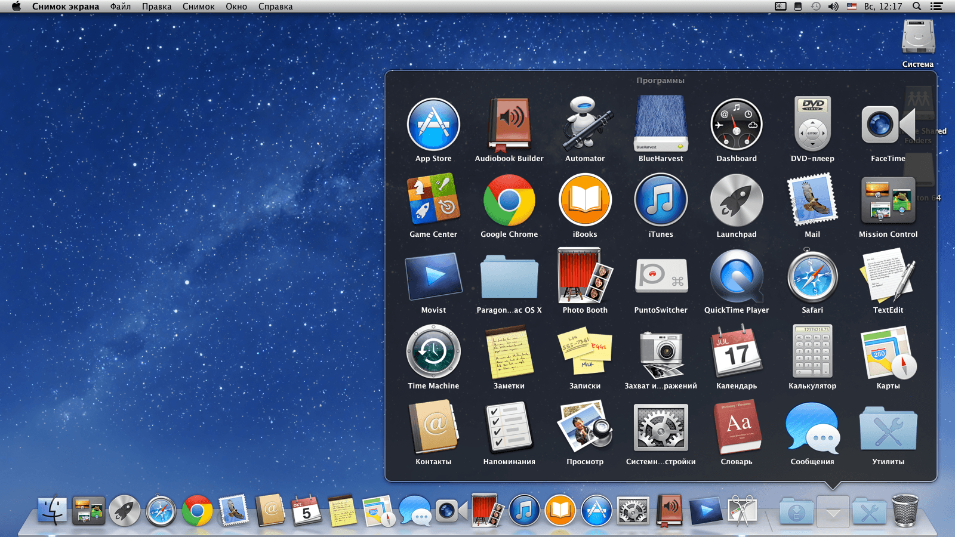Open Контакты in the Программы grid
The image size is (955, 537).
pos(433,428)
